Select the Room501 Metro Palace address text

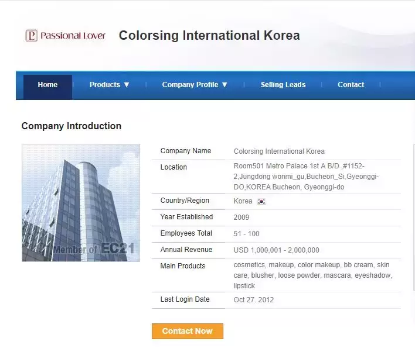tap(306, 177)
